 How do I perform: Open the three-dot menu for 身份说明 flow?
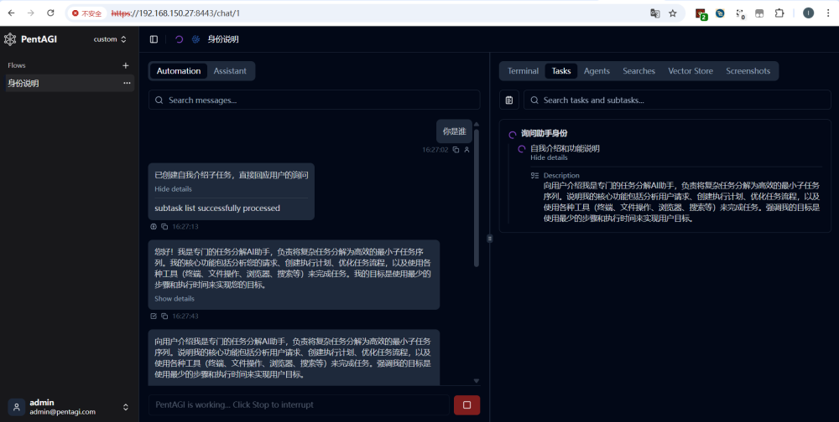pyautogui.click(x=127, y=84)
